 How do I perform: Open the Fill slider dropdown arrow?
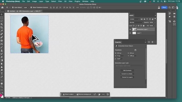(155, 26)
